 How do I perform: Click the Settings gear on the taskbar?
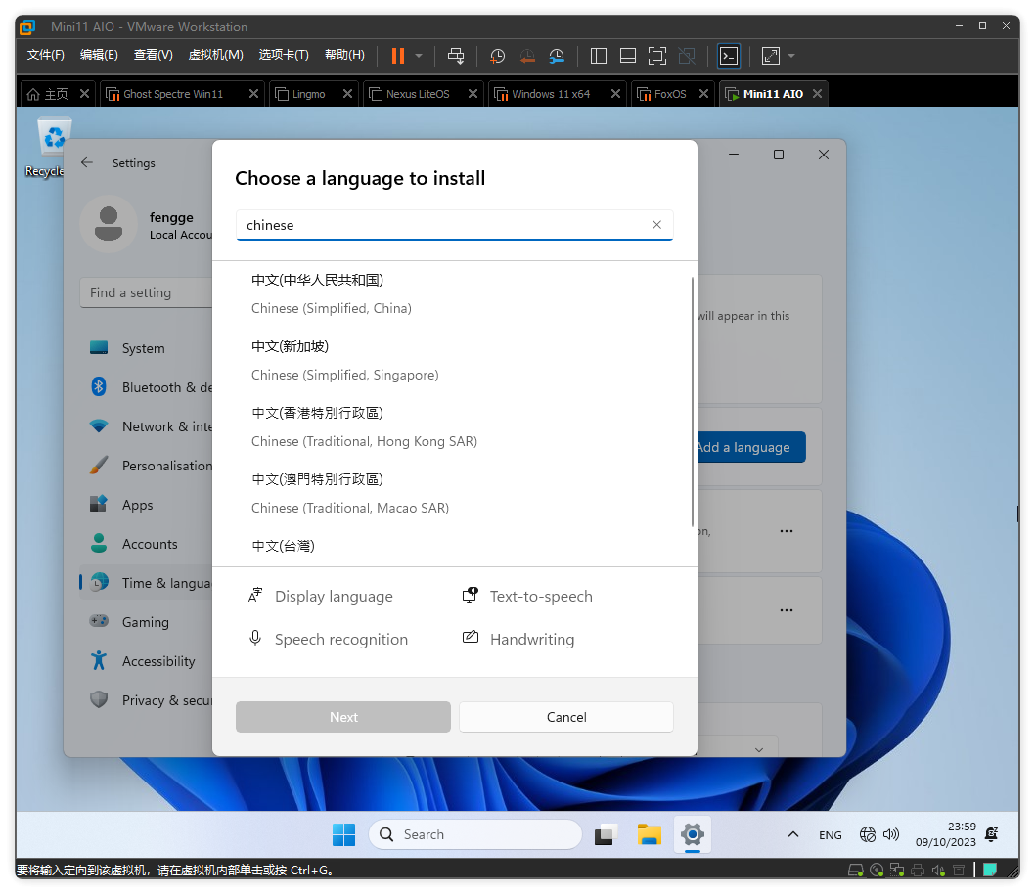coord(693,834)
